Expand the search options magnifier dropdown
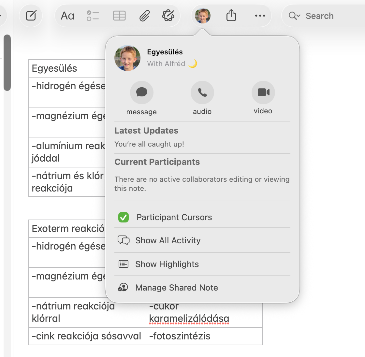Screen dimensions: 365x357 pos(294,16)
